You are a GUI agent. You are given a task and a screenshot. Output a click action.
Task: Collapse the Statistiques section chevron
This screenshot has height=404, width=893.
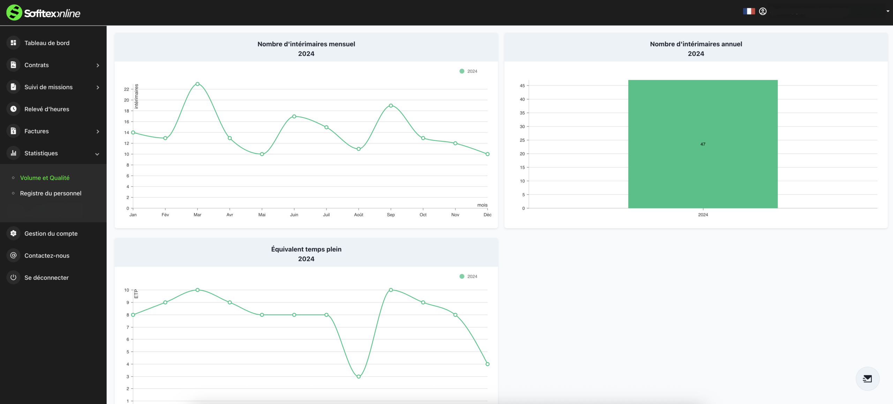tap(97, 154)
